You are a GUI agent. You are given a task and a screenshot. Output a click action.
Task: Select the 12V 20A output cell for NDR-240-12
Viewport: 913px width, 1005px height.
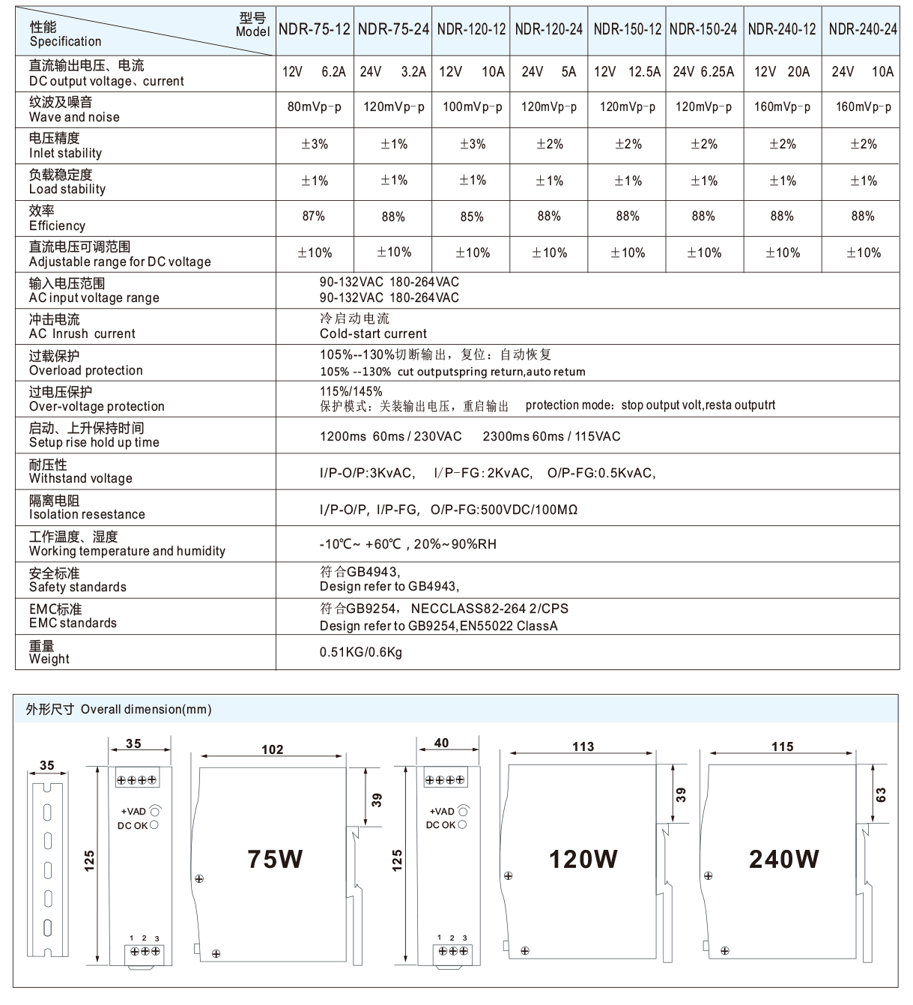[783, 73]
